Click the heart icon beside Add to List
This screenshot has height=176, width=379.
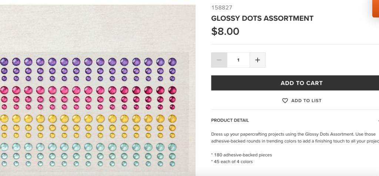(285, 101)
